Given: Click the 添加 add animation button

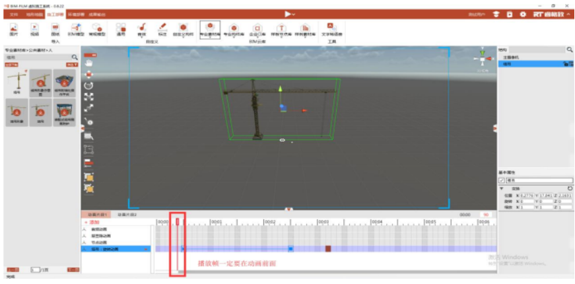Looking at the screenshot, I should coord(92,223).
